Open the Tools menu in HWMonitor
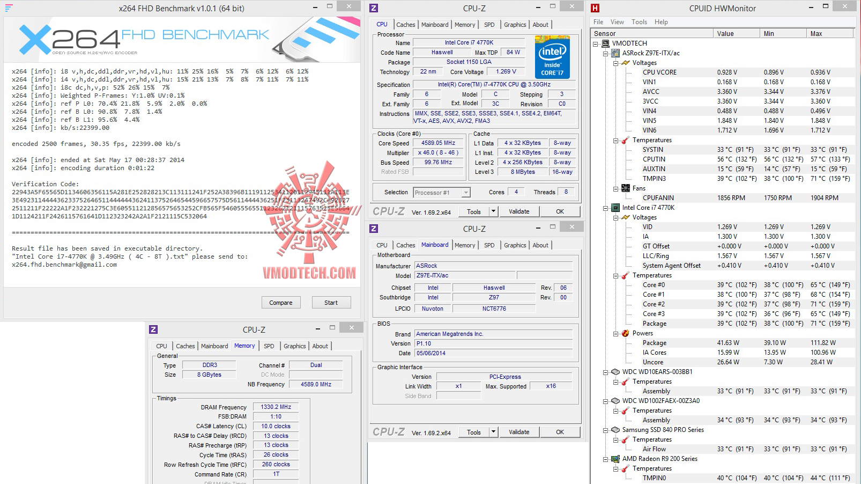The image size is (861, 484). pos(639,22)
